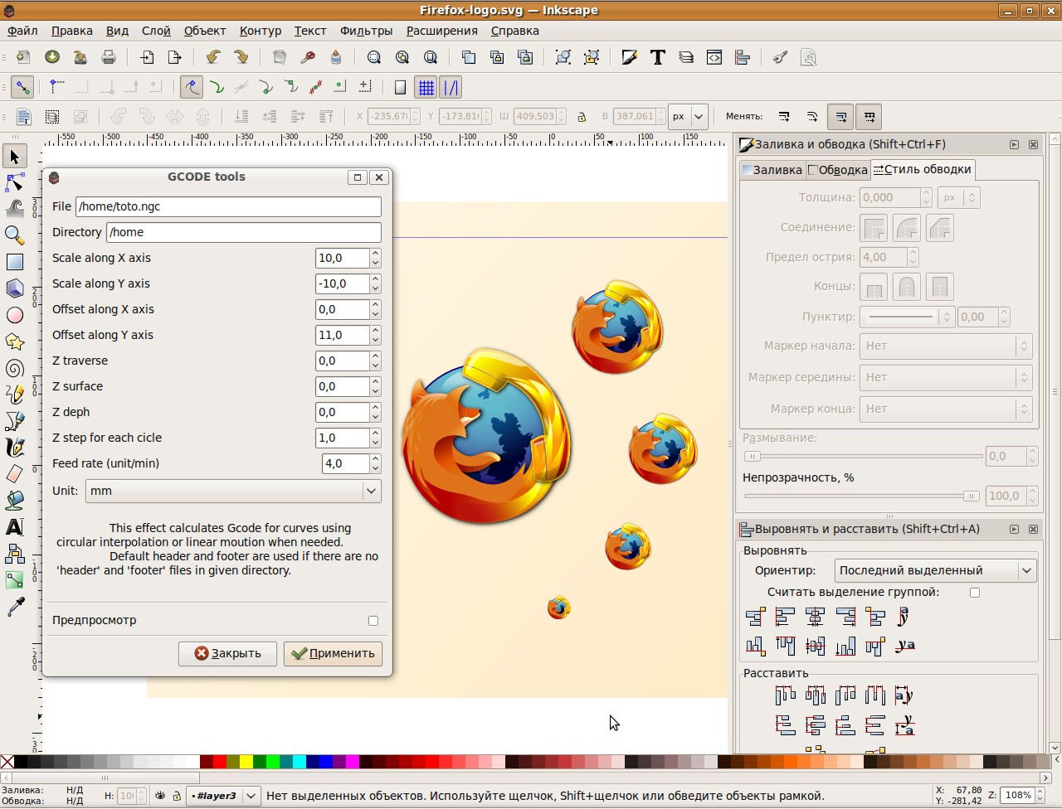Click the no-color X swatch
The height and width of the screenshot is (809, 1062).
click(x=7, y=762)
